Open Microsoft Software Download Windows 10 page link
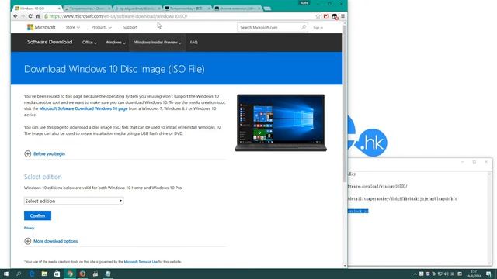Viewport: 497px width, 279px height. [x=83, y=108]
